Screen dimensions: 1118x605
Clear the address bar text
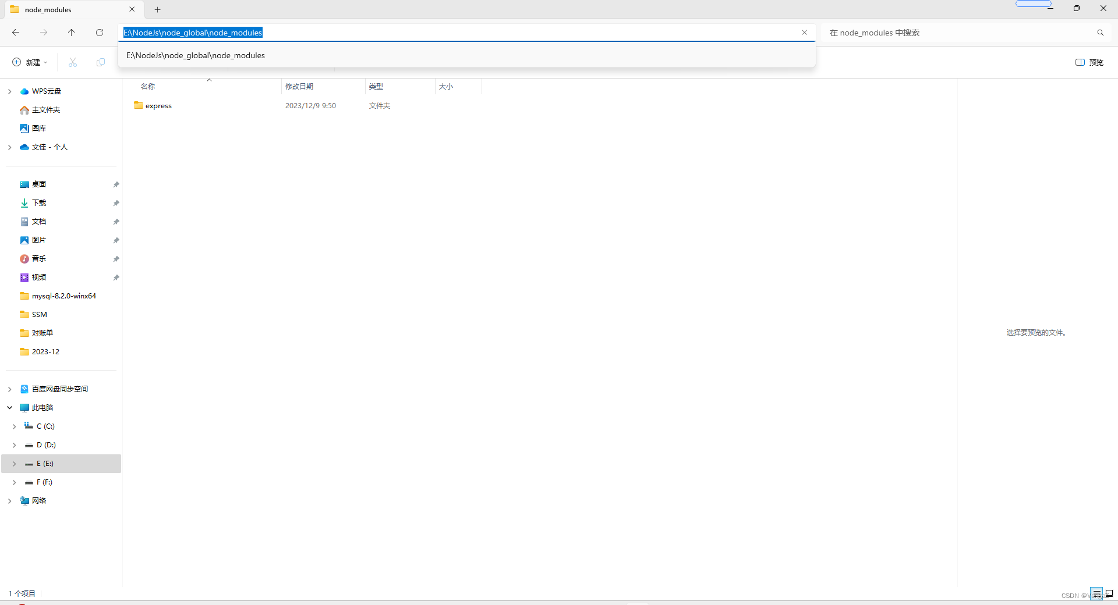pyautogui.click(x=804, y=33)
